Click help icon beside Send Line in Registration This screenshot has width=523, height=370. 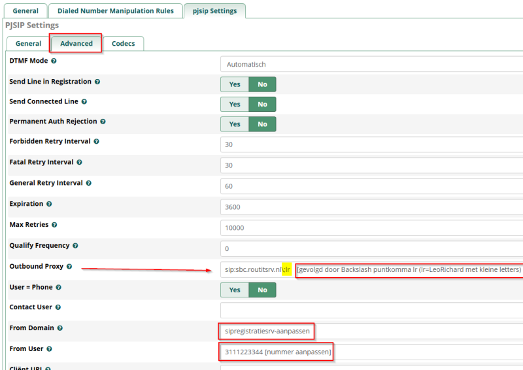click(97, 82)
